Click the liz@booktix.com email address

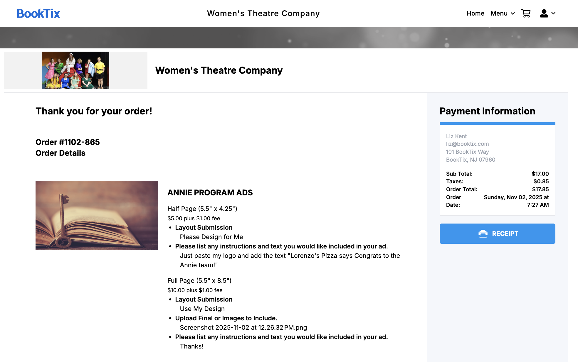click(x=467, y=144)
